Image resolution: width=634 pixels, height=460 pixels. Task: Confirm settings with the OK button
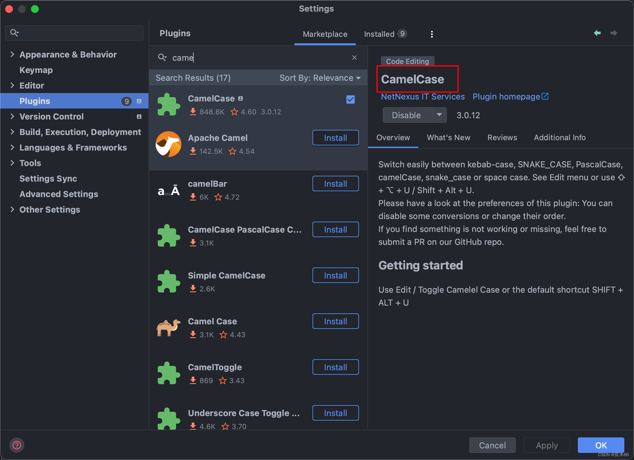tap(601, 445)
